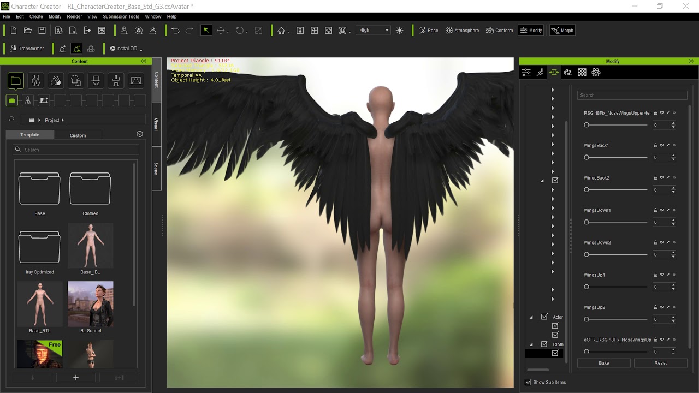
Task: Open the Render menu
Action: tap(74, 17)
